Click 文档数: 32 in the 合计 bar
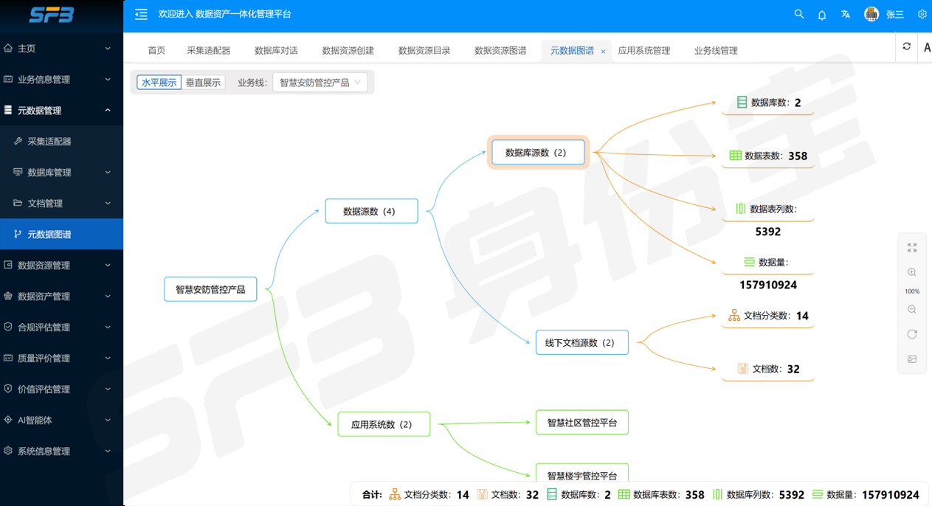Viewport: 932px width, 506px height. click(x=508, y=495)
